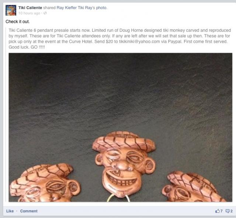Open Ray Kieffer Tiki Ray's profile link
Screen dimensions: 236x218
coord(76,8)
